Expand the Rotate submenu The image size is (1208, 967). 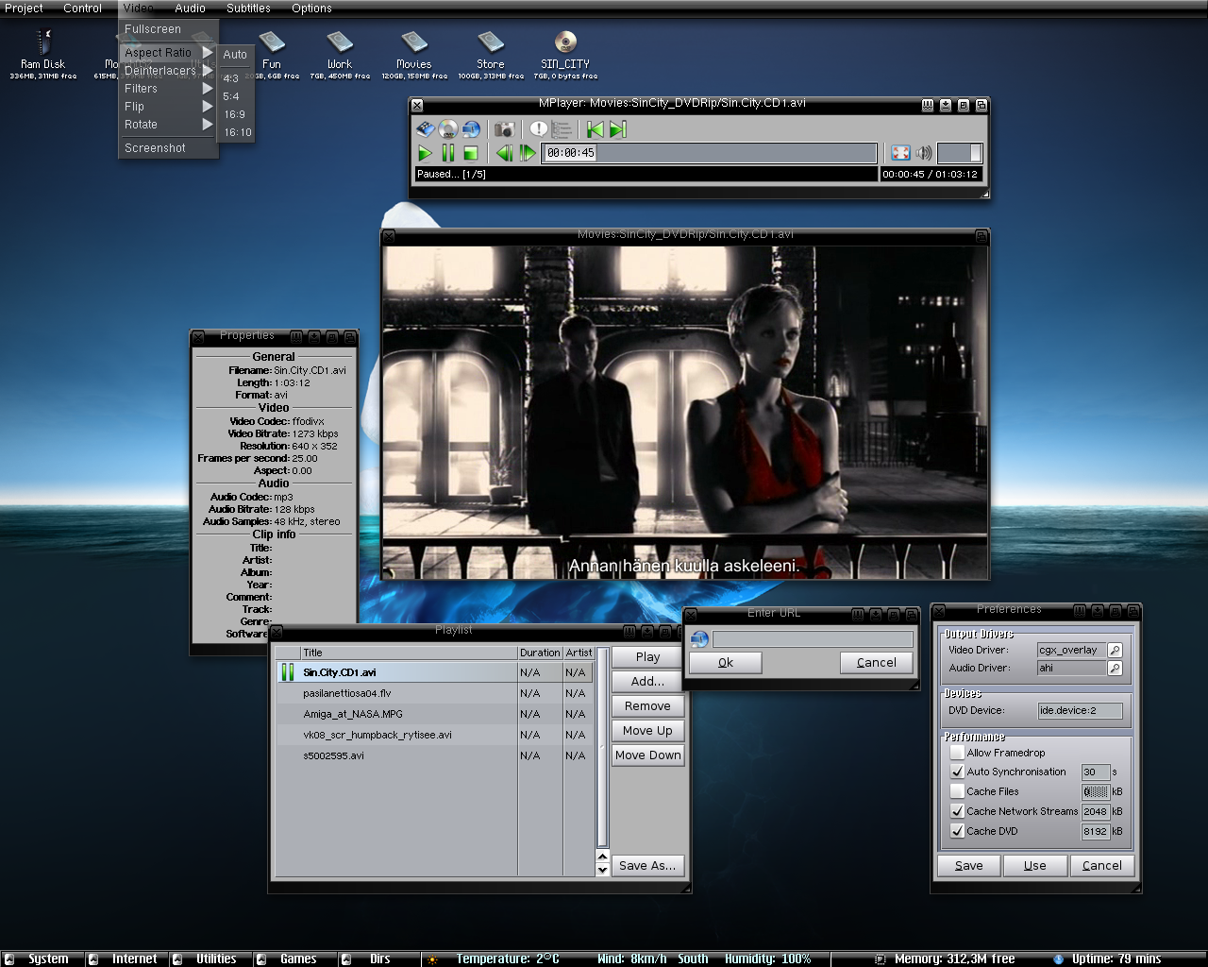coord(168,125)
